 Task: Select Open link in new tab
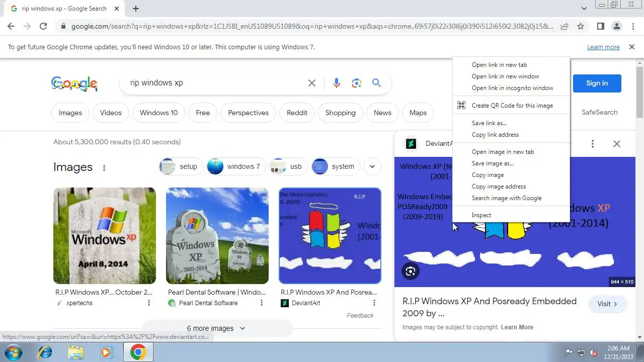coord(511,65)
